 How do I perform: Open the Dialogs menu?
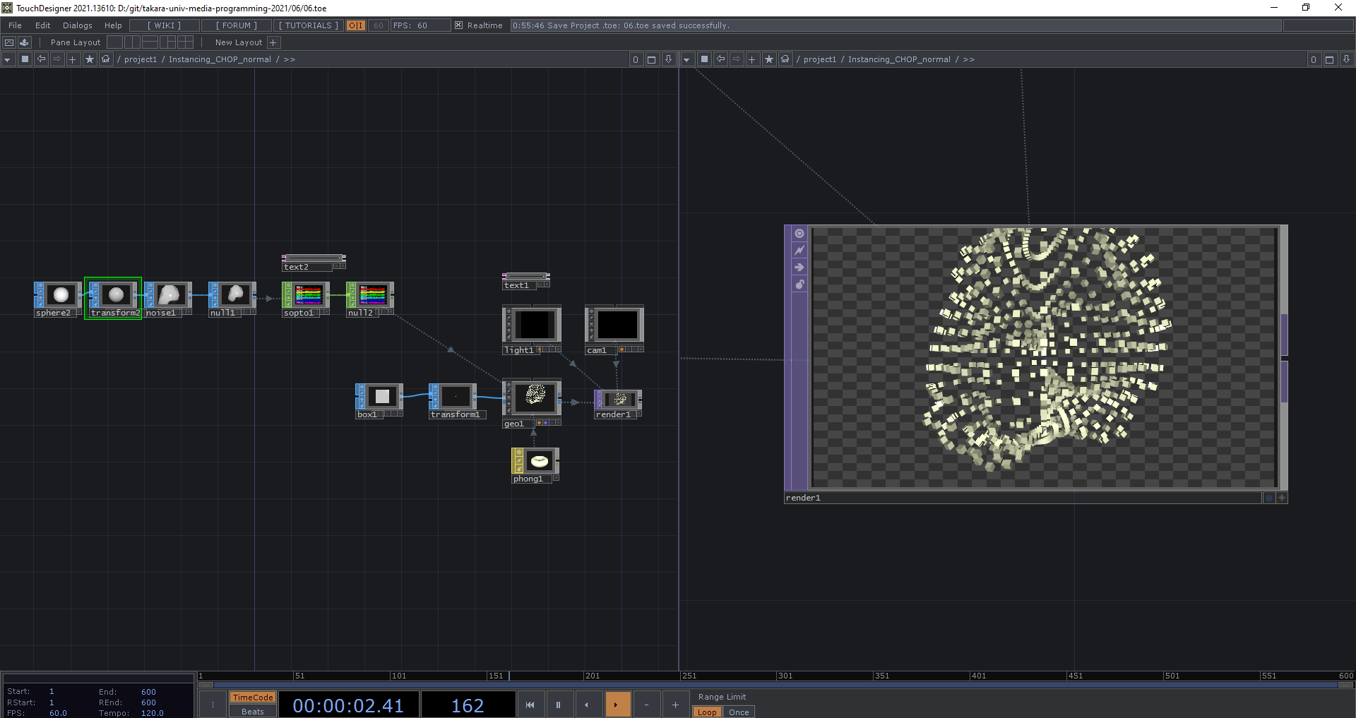[78, 25]
